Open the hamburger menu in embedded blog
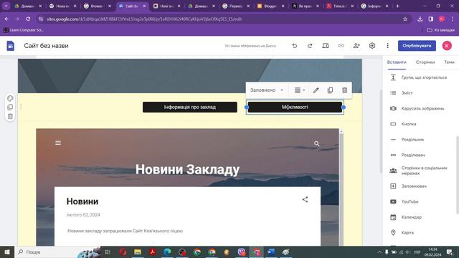The height and width of the screenshot is (258, 459). [58, 143]
